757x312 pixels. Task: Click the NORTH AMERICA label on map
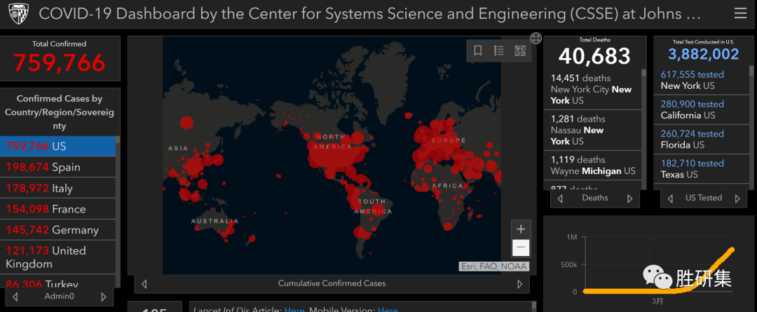point(331,141)
